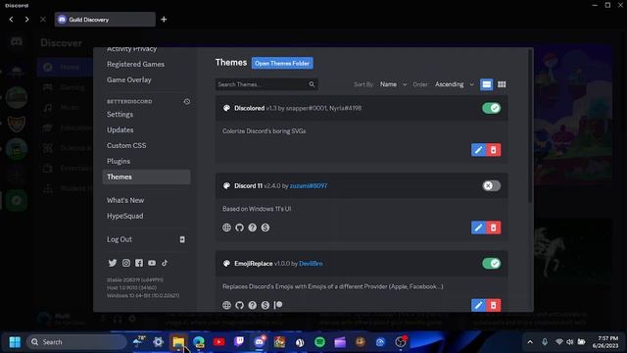Open EmojiReplace donate dollar icon
This screenshot has width=627, height=353.
click(265, 305)
